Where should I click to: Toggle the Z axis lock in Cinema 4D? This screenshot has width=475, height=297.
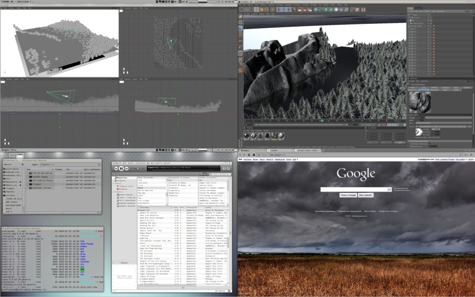tap(289, 10)
